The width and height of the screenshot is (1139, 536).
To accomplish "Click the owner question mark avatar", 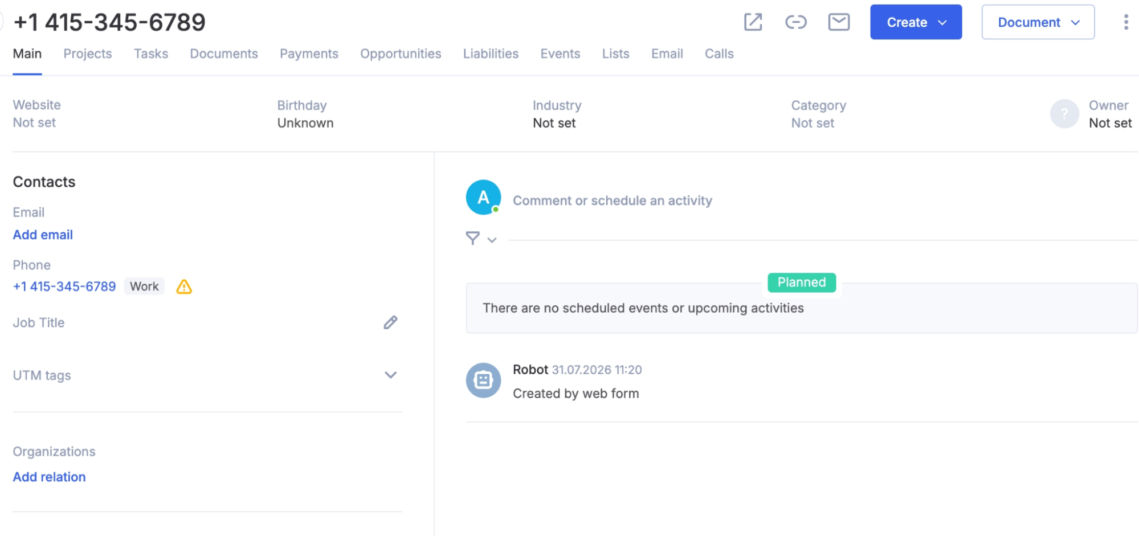I will pos(1064,113).
